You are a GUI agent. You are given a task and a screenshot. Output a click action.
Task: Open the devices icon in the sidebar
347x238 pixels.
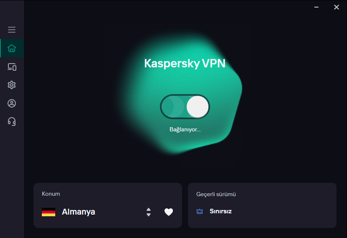[12, 67]
